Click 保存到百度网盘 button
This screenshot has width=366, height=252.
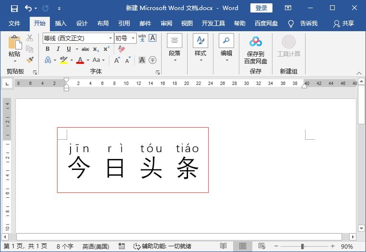tap(256, 49)
